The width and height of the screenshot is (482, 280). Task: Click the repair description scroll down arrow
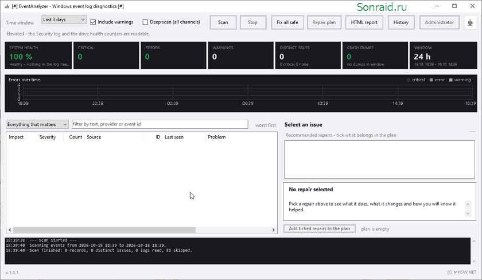point(468,214)
